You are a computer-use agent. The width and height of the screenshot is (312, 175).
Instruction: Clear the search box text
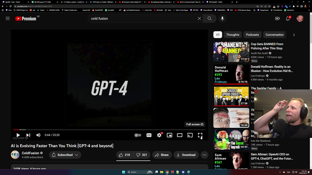[x=199, y=18]
